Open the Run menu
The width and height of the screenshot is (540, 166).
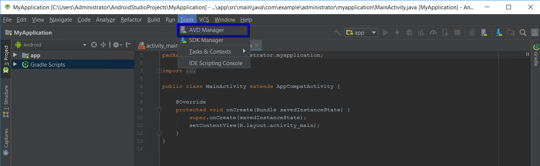pyautogui.click(x=170, y=20)
